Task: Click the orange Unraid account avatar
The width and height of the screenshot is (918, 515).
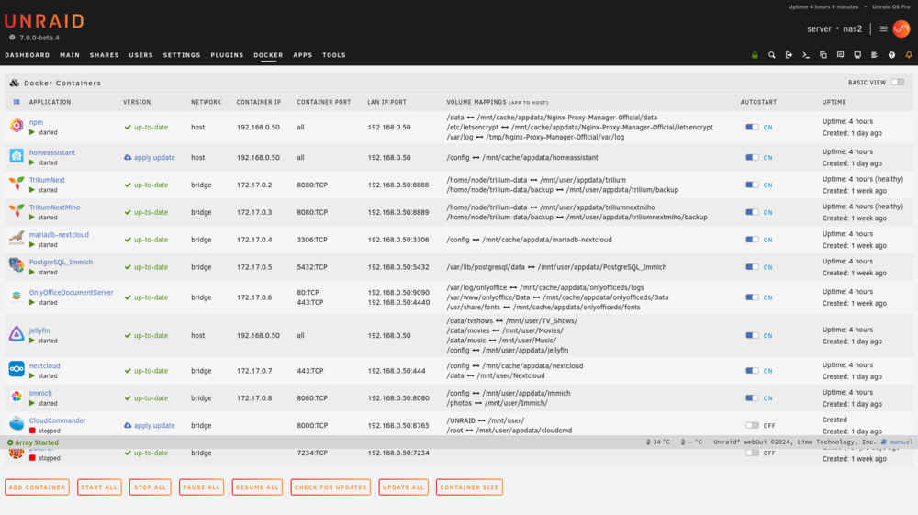Action: pos(901,28)
